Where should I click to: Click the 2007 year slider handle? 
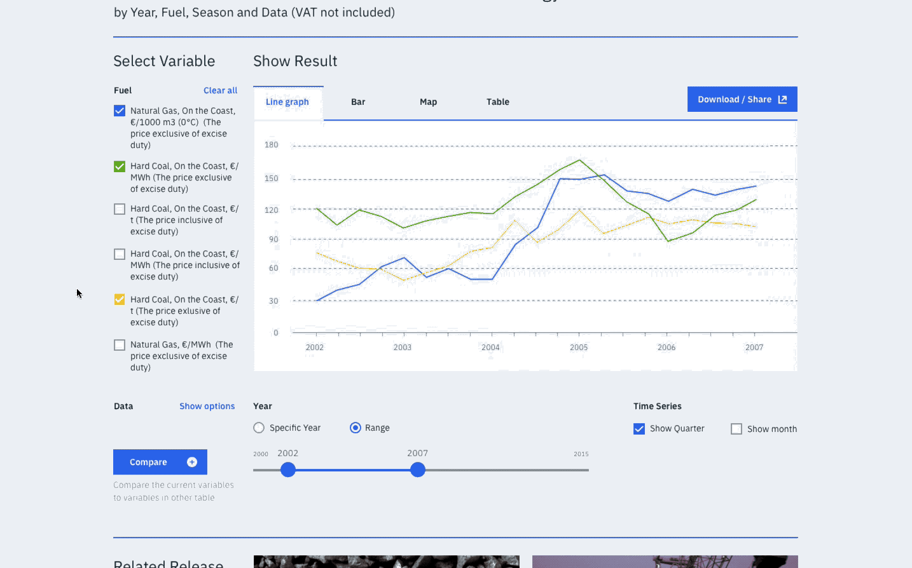[418, 470]
